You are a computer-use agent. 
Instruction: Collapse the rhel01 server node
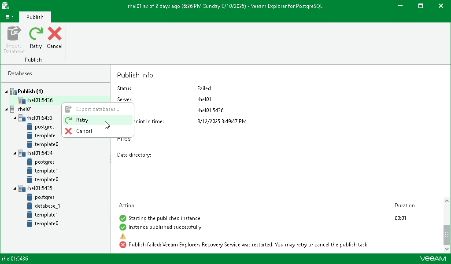click(6, 109)
